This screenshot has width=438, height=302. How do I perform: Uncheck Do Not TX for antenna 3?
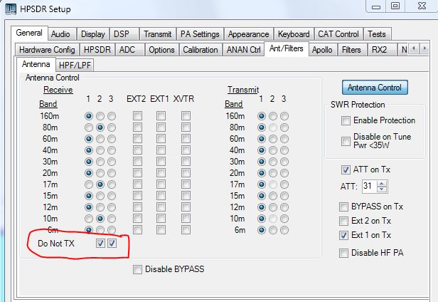coord(112,243)
